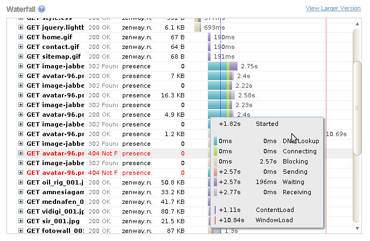The width and height of the screenshot is (370, 241).
Task: Expand the GET home.gif request
Action: tap(21, 37)
